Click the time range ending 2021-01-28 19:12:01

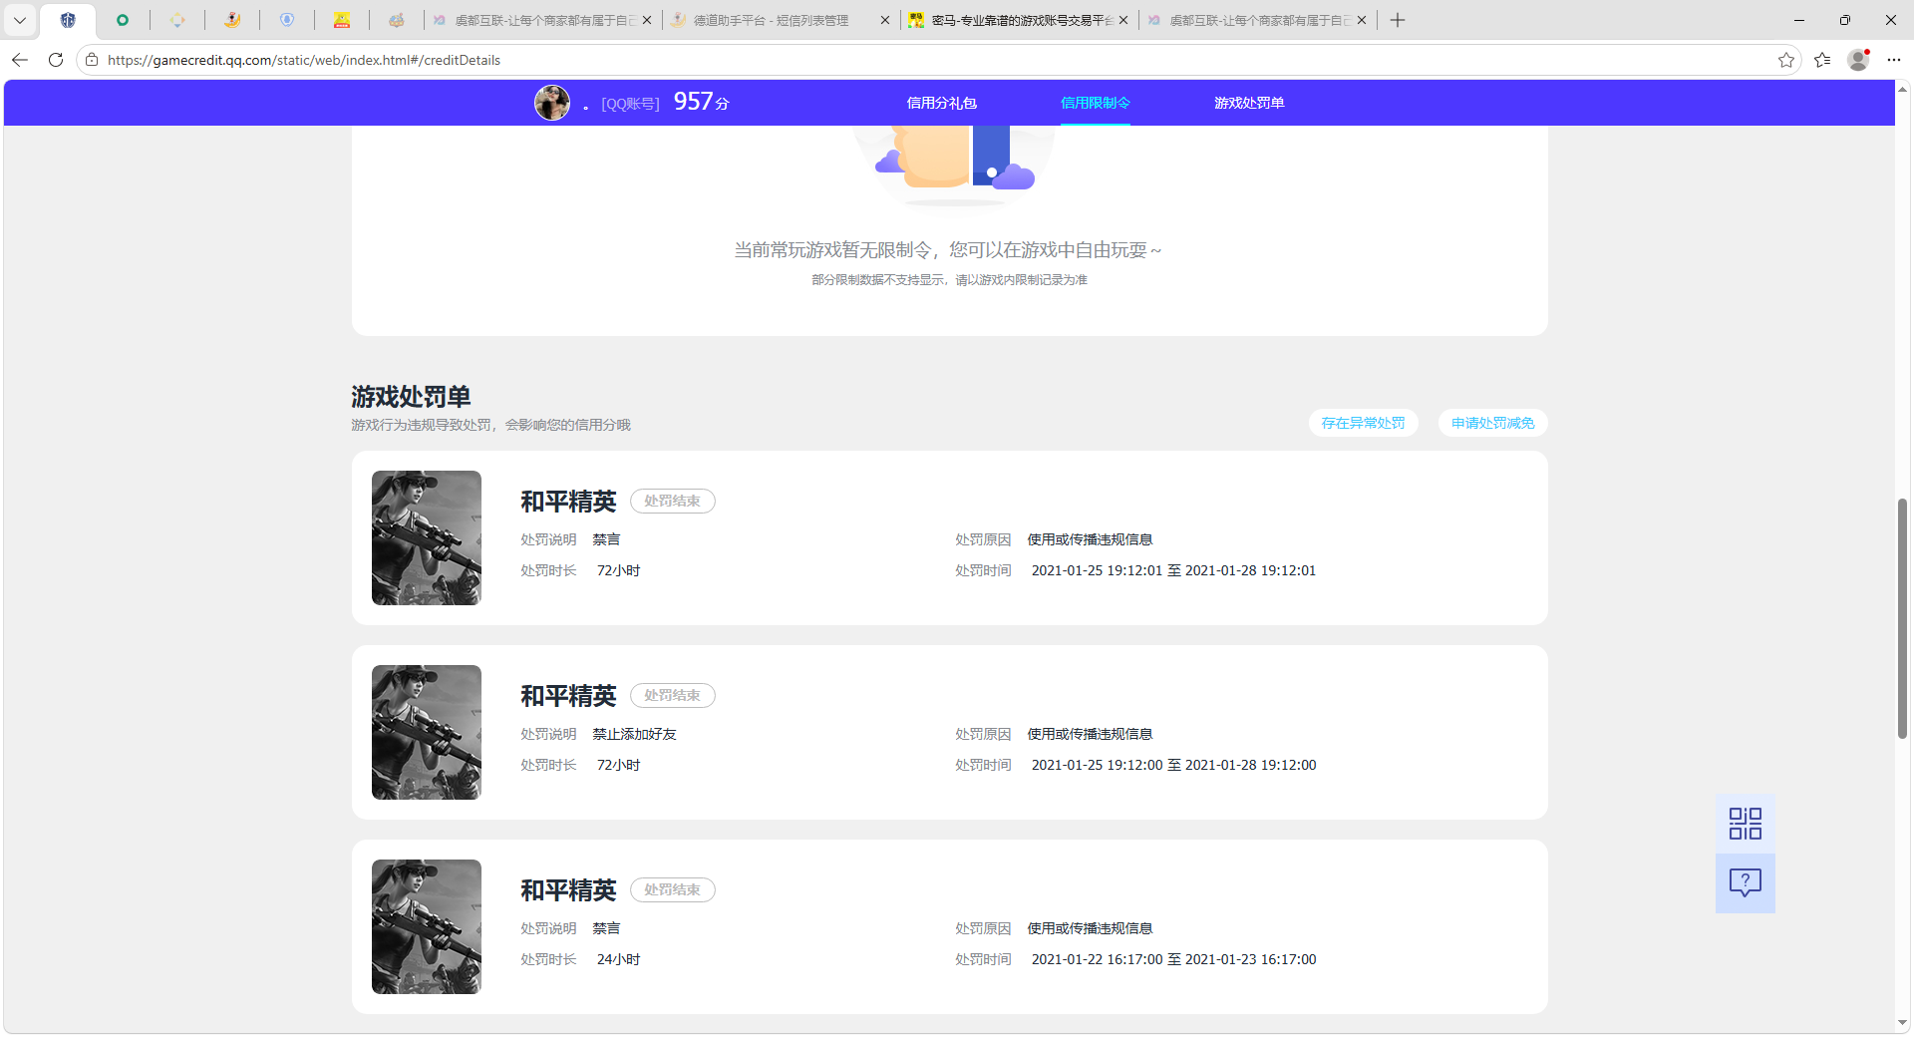tap(1173, 570)
